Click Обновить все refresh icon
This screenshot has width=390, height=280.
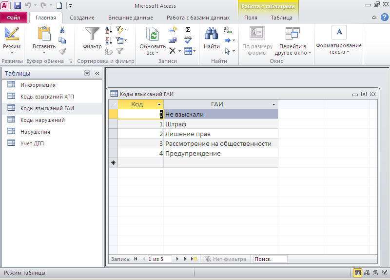(152, 34)
